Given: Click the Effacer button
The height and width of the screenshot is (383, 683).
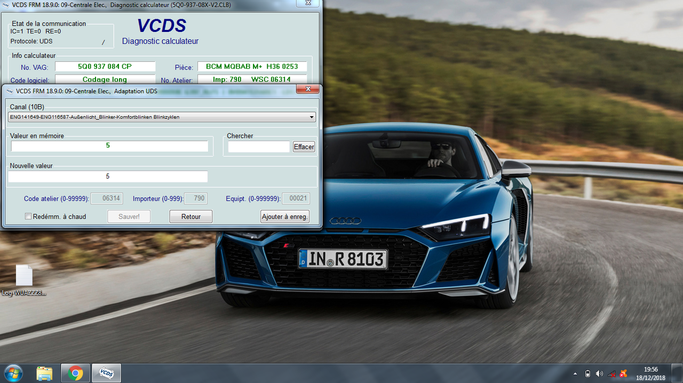Looking at the screenshot, I should click(x=304, y=146).
